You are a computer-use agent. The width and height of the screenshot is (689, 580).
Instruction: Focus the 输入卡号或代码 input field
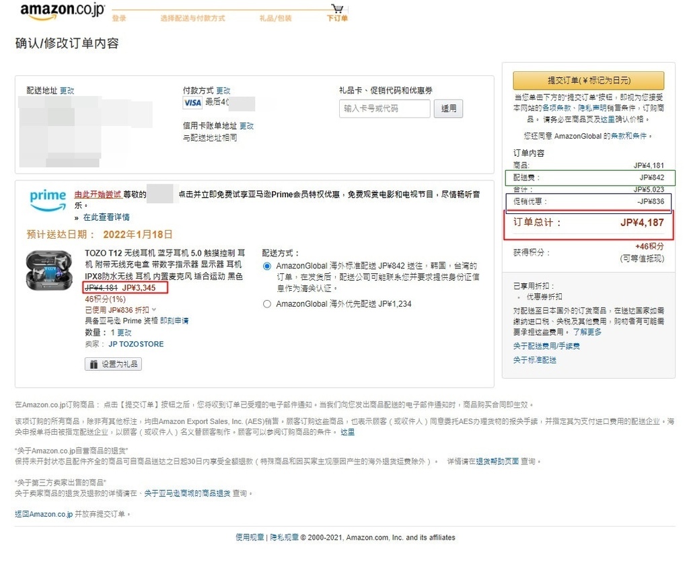(384, 108)
